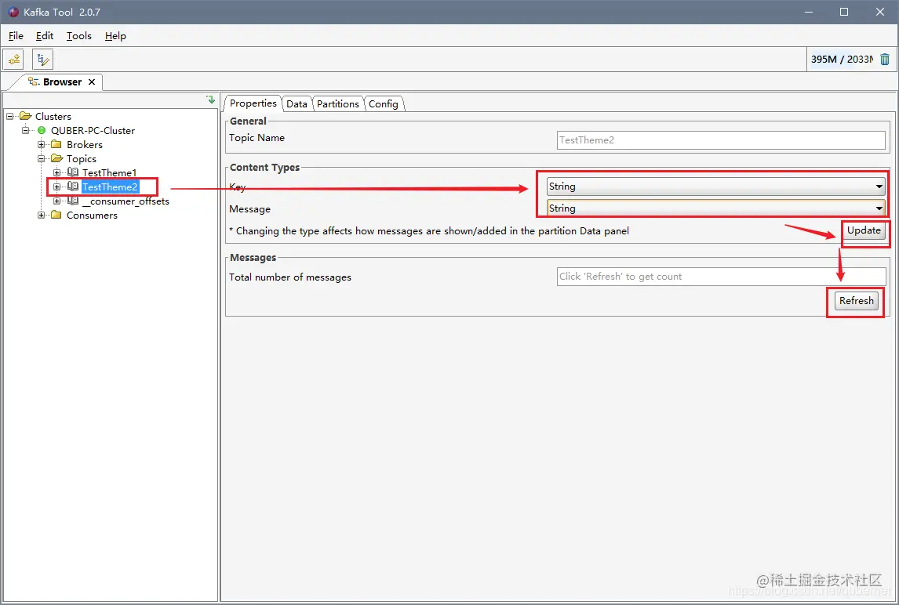The height and width of the screenshot is (605, 899).
Task: Open the Help menu
Action: [x=115, y=35]
